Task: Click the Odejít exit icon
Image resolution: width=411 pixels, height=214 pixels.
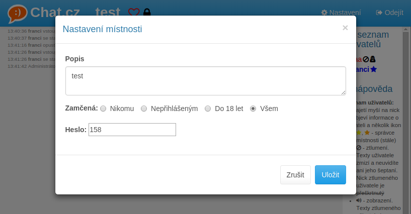Action: (x=379, y=13)
